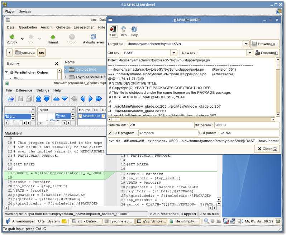Open the Devices menu
286x235 pixels.
click(x=25, y=11)
